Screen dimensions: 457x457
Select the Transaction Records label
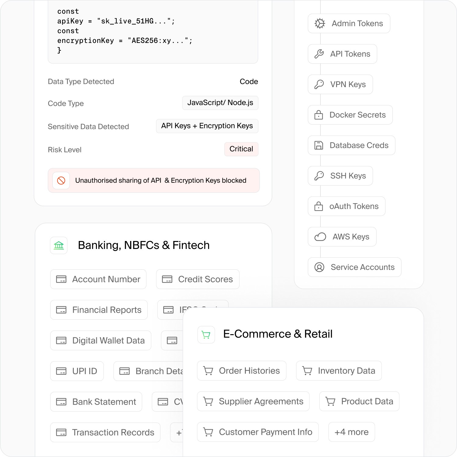tap(113, 432)
